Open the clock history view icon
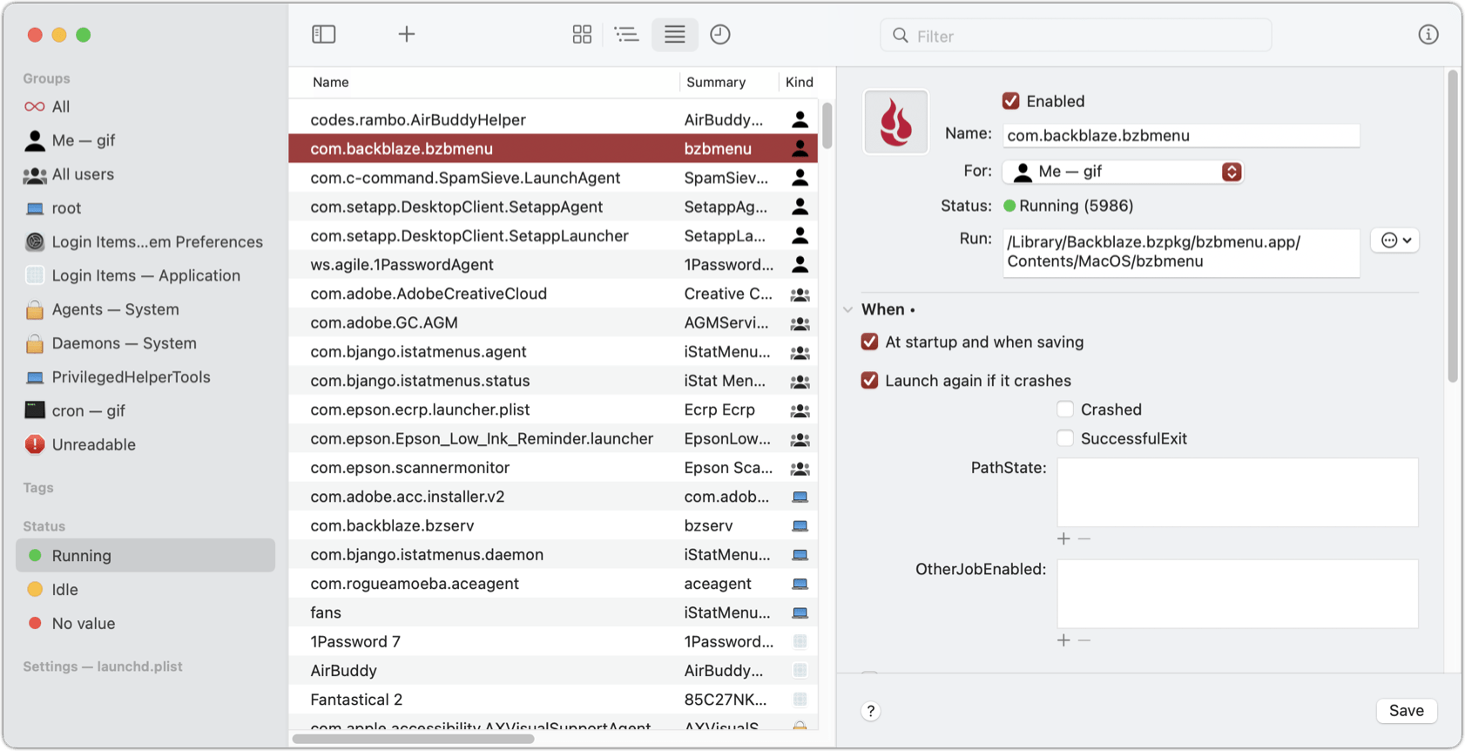 click(x=720, y=34)
